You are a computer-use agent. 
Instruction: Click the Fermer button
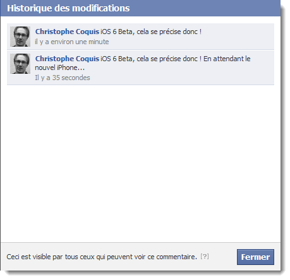255,257
